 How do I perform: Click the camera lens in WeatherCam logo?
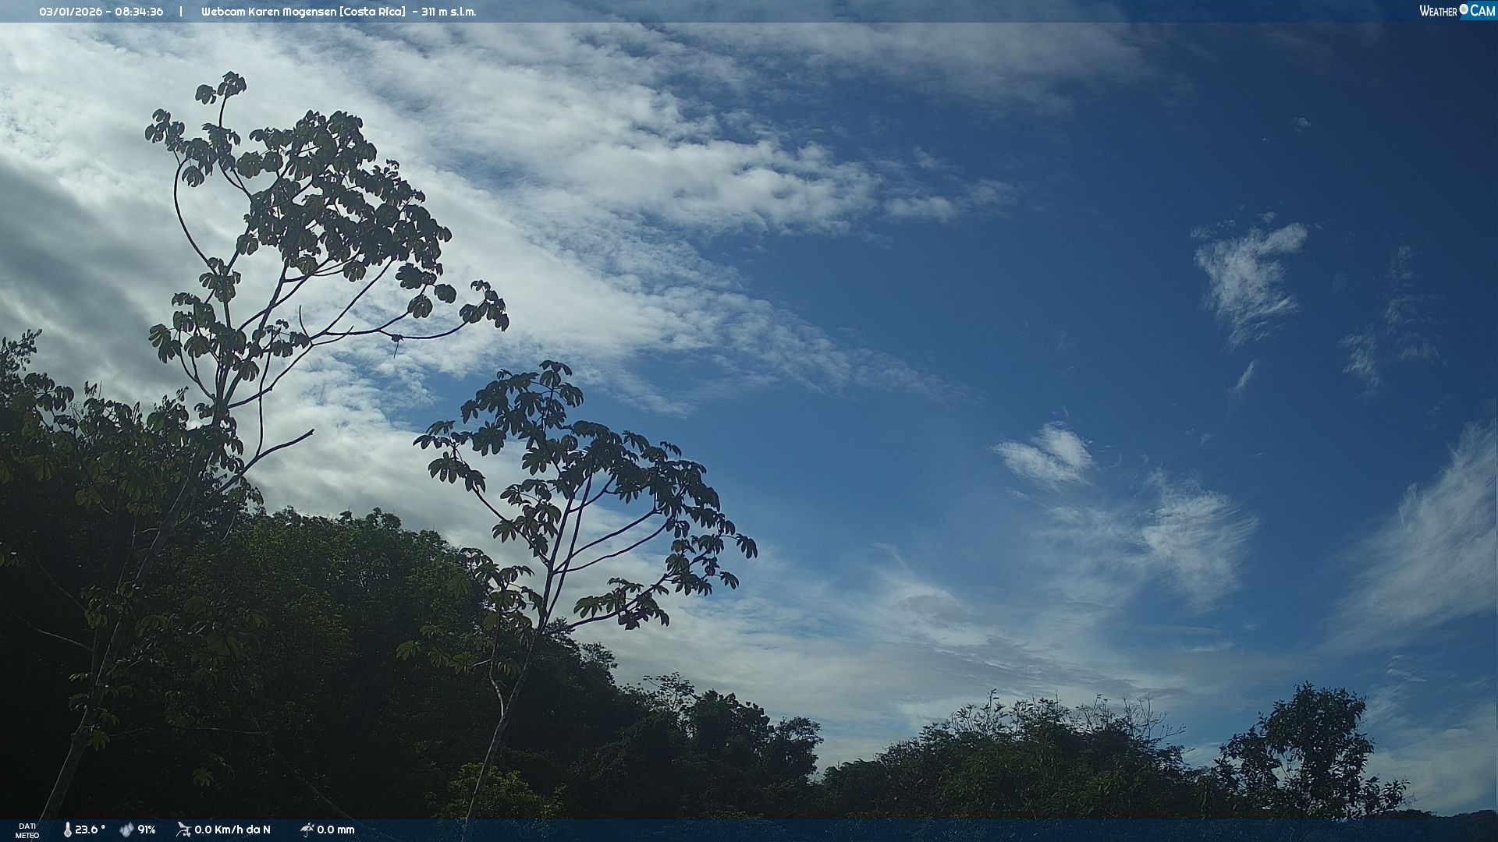[1464, 9]
